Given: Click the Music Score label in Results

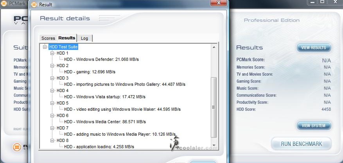Looking at the screenshot, I should click(248, 88).
